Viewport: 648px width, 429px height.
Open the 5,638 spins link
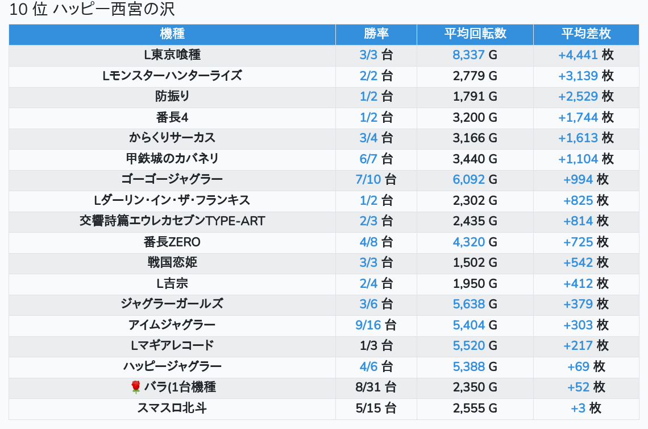tap(469, 304)
